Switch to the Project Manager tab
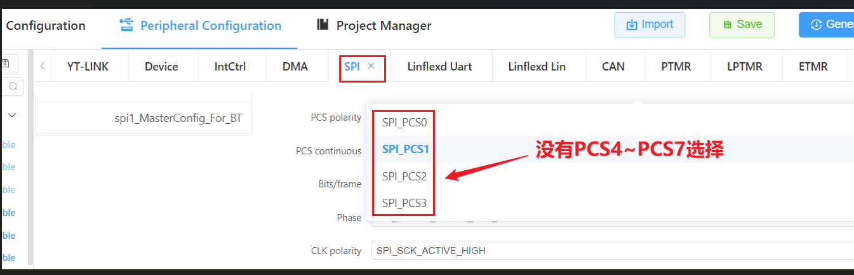Screen dimensions: 854x275 point(374,26)
